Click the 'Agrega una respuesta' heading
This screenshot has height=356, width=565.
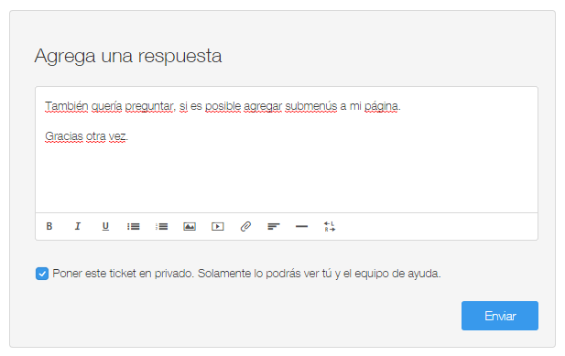click(x=128, y=56)
